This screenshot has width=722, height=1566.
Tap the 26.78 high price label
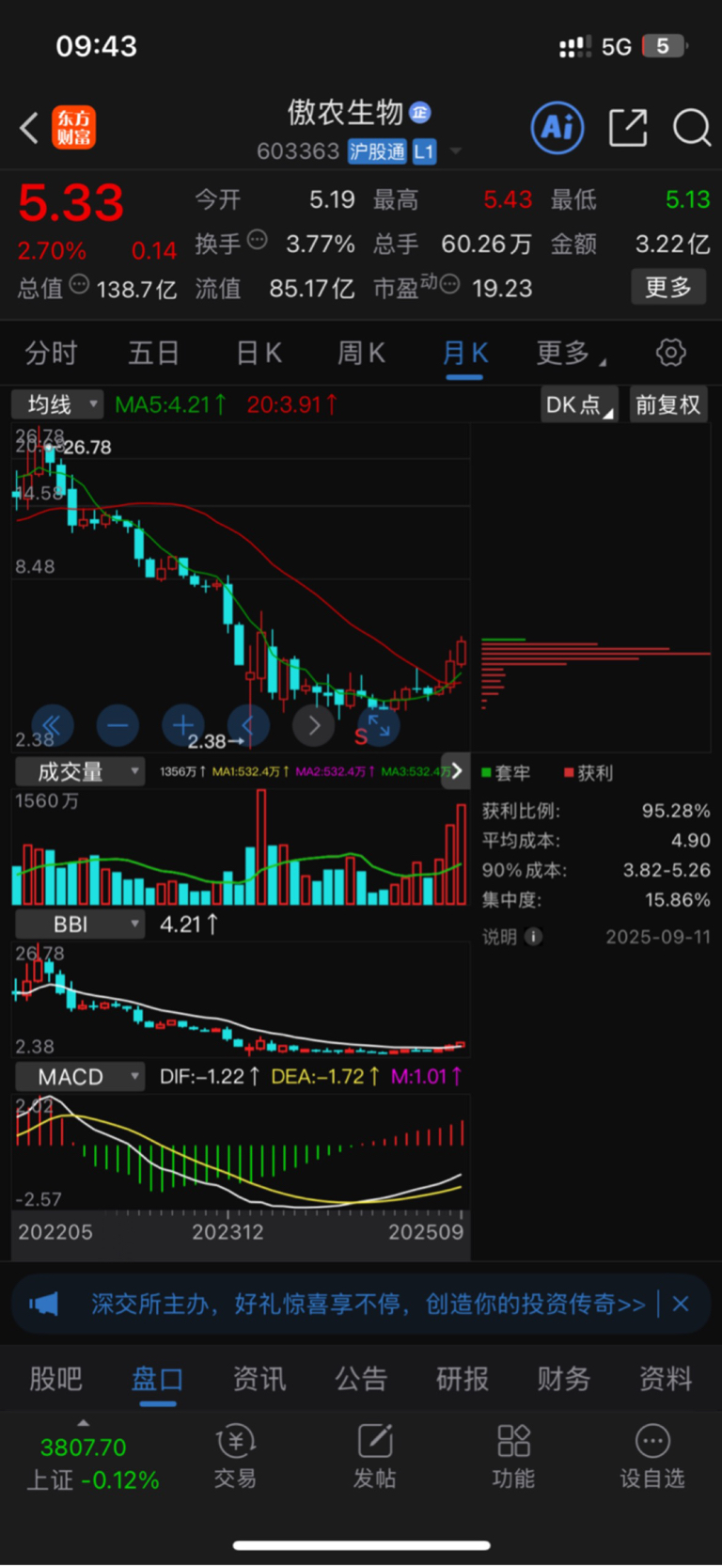pos(86,448)
